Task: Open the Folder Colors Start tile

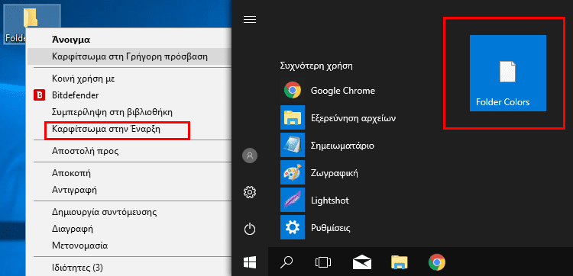Action: coord(507,73)
